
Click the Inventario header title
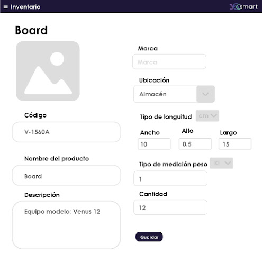tap(25, 7)
